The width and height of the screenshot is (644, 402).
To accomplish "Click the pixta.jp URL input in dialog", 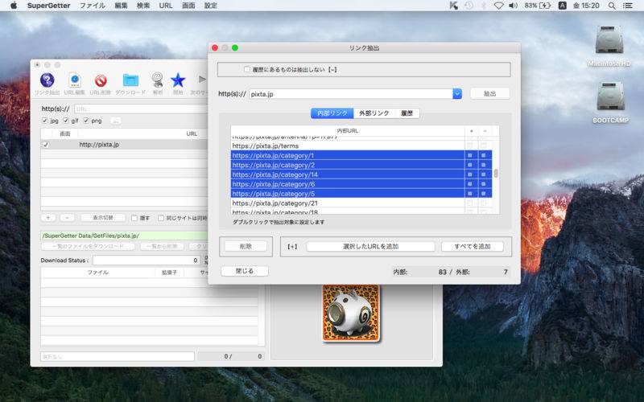I will pyautogui.click(x=351, y=94).
